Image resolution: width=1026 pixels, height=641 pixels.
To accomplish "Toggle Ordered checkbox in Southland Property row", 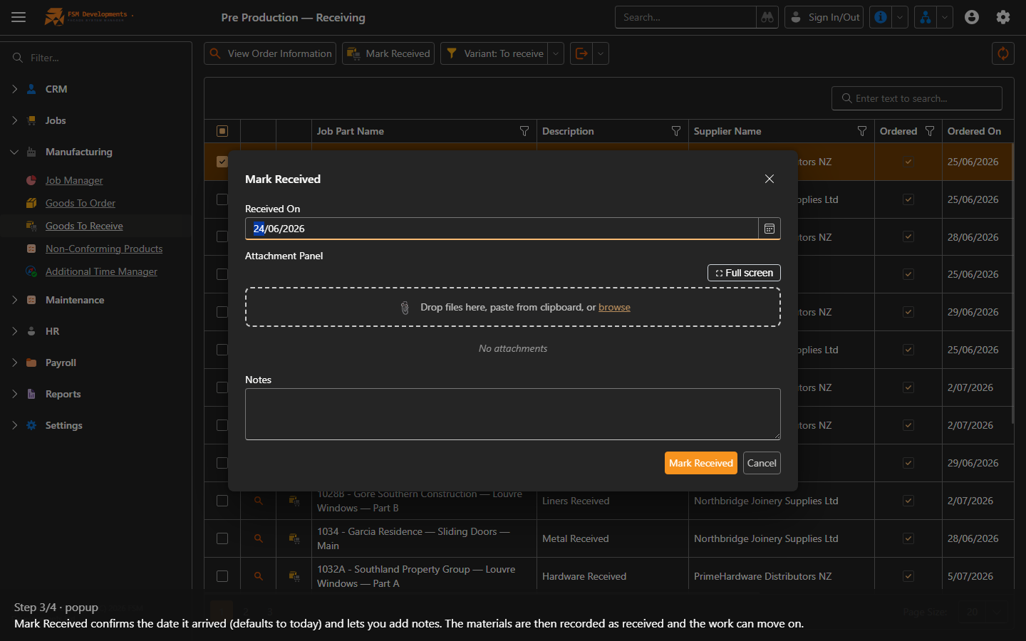I will [x=908, y=576].
